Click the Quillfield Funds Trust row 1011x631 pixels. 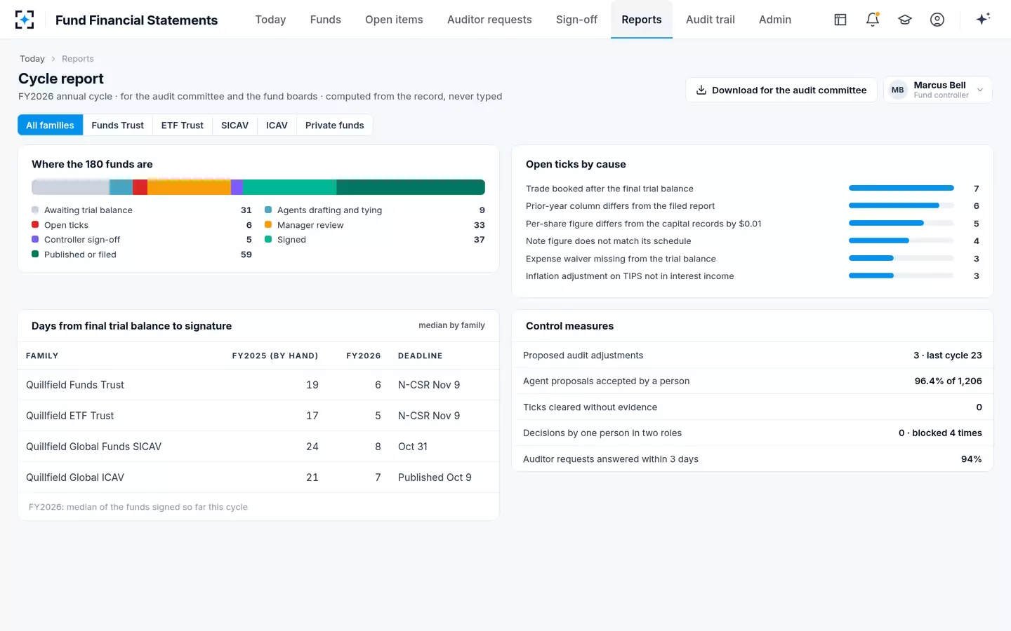point(258,385)
